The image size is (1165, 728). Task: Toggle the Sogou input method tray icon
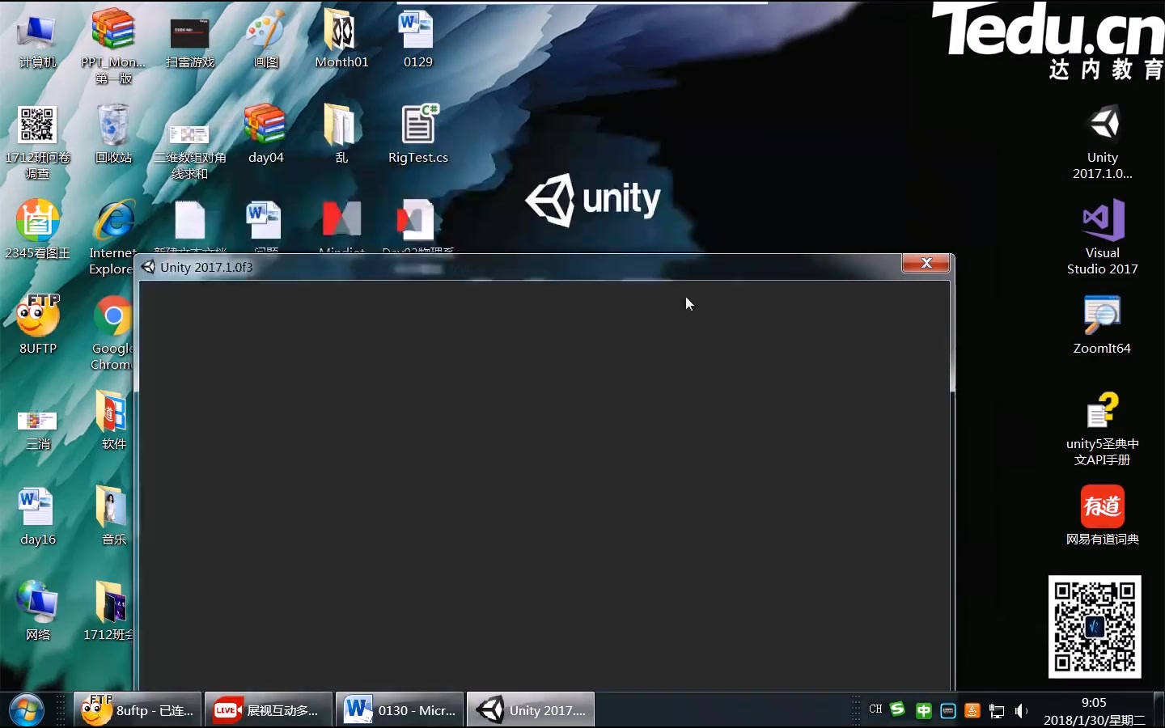click(898, 709)
